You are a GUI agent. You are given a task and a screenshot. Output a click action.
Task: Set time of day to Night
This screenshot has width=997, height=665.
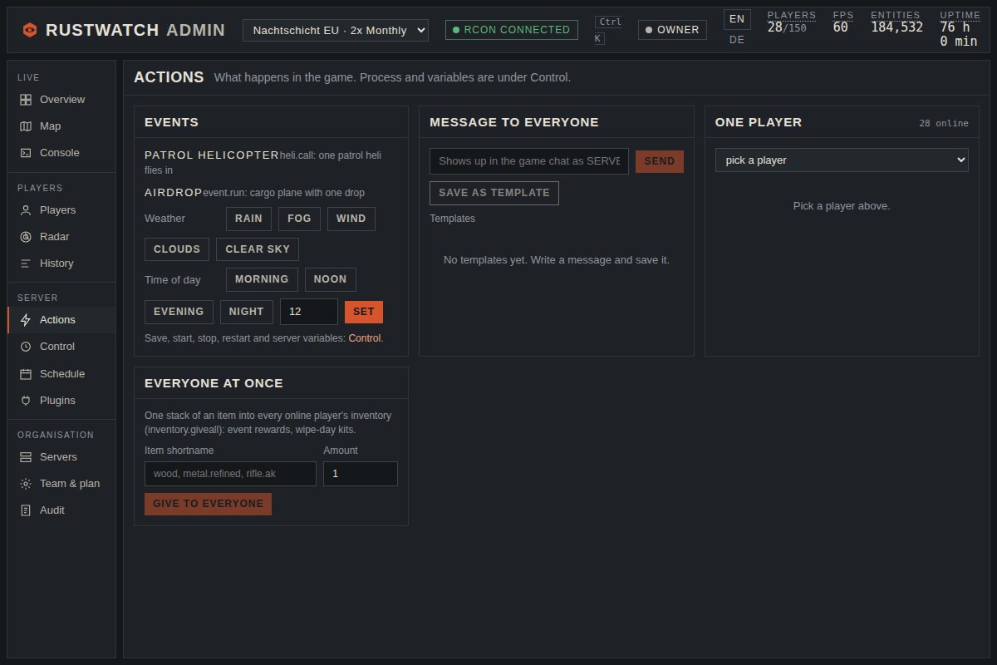pos(247,312)
